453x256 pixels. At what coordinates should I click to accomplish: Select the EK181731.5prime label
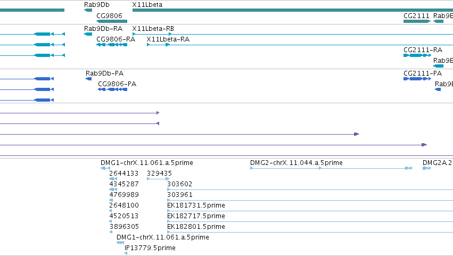pos(196,205)
